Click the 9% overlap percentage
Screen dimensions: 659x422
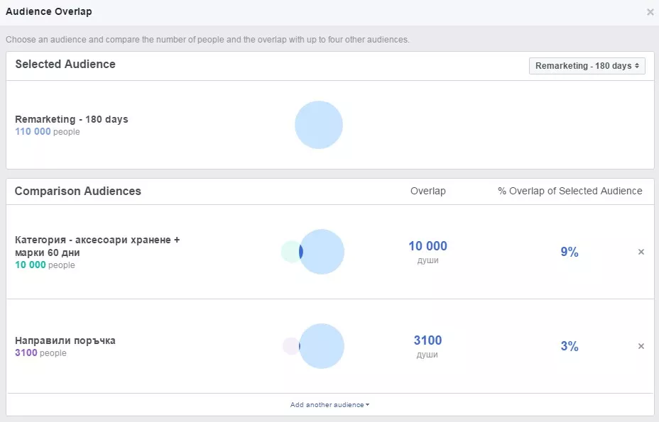[x=570, y=252]
